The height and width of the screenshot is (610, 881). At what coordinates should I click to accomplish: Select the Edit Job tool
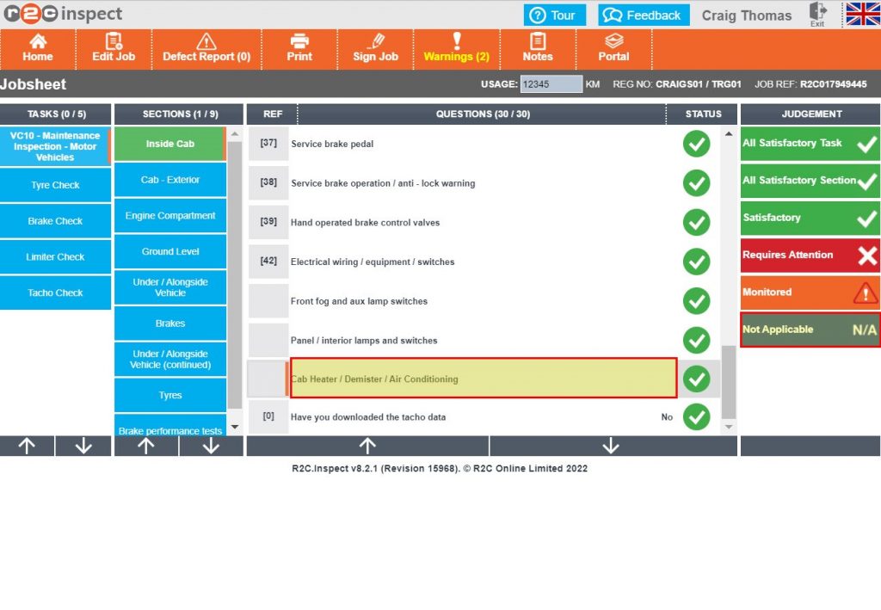click(x=113, y=49)
